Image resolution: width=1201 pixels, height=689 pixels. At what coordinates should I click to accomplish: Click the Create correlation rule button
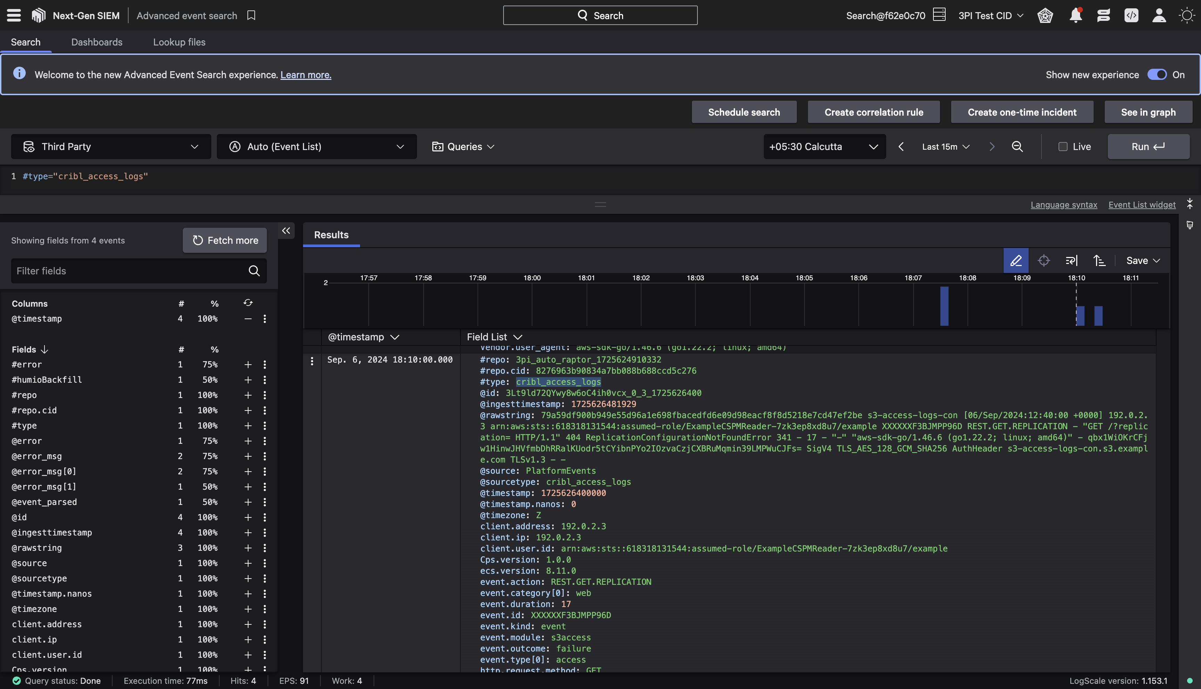point(873,112)
